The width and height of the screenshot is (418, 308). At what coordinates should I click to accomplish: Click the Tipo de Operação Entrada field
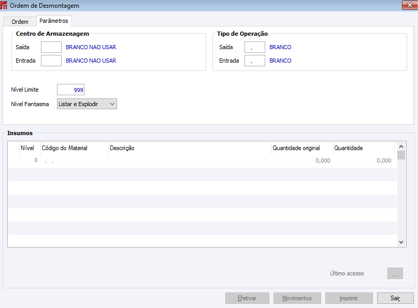coord(255,61)
